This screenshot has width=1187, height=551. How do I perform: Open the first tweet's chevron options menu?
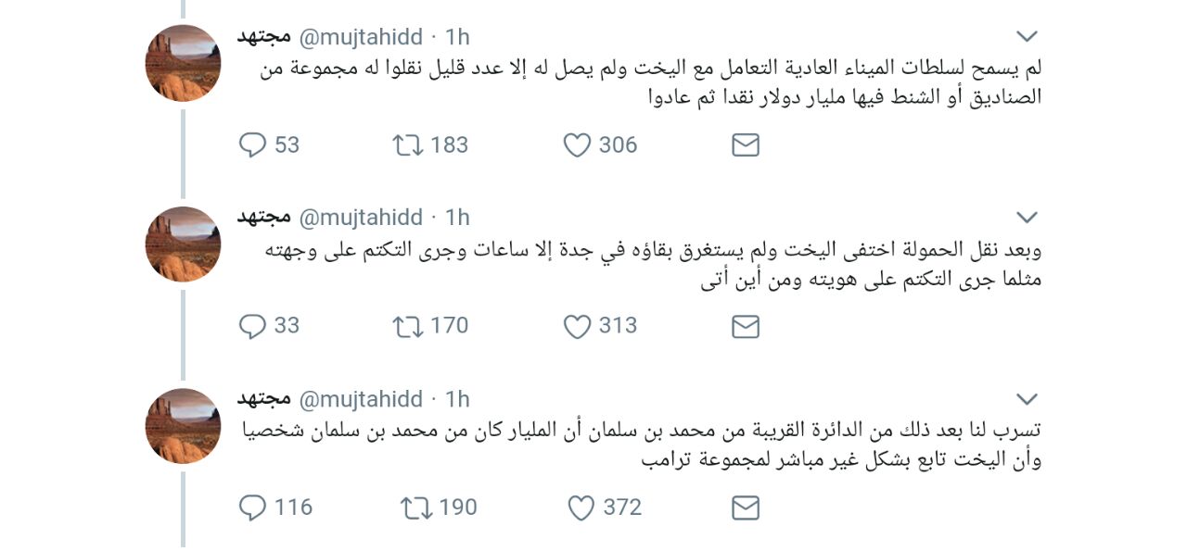click(x=1026, y=37)
